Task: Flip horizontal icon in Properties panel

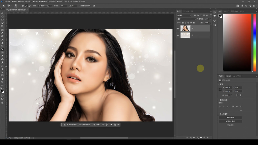Action: point(237,95)
